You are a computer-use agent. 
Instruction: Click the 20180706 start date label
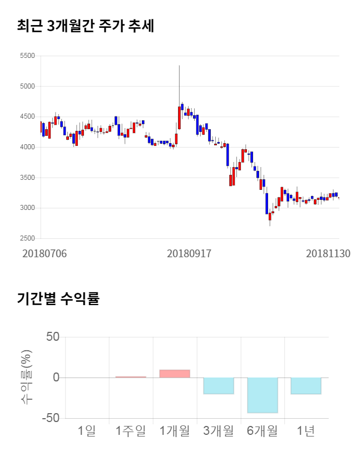click(x=44, y=253)
